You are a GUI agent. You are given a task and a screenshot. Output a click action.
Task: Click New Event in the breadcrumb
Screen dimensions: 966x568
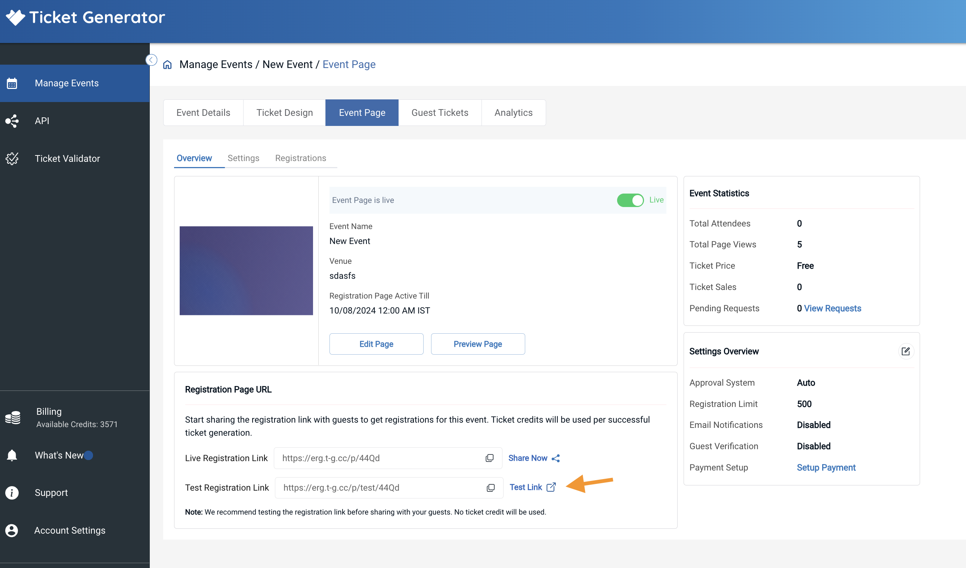288,64
